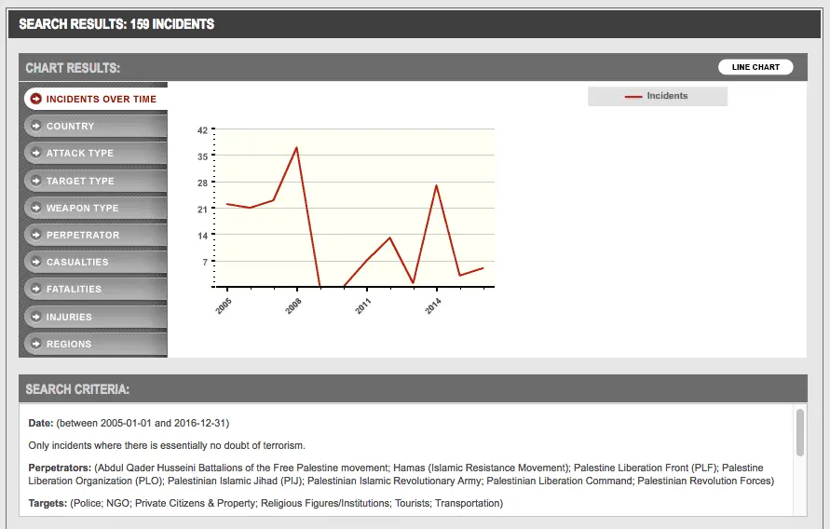Image resolution: width=830 pixels, height=529 pixels.
Task: Click the 42 y-axis value
Action: point(203,130)
